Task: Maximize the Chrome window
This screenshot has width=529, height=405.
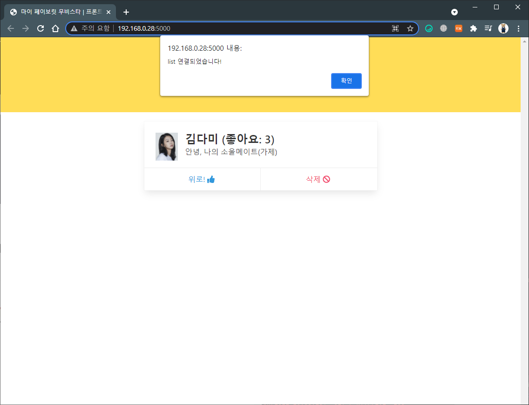Action: [x=496, y=7]
